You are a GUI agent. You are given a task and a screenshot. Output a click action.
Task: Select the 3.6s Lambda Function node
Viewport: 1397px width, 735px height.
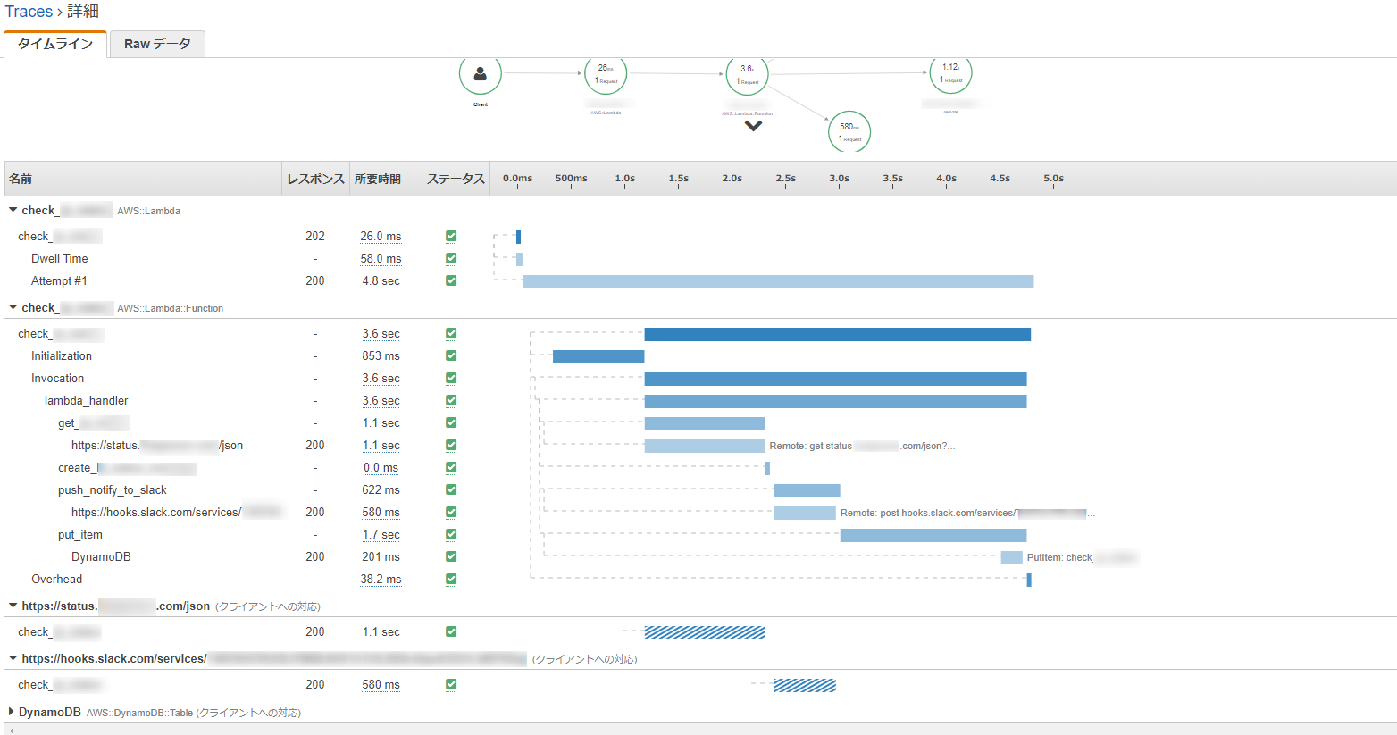pyautogui.click(x=748, y=75)
